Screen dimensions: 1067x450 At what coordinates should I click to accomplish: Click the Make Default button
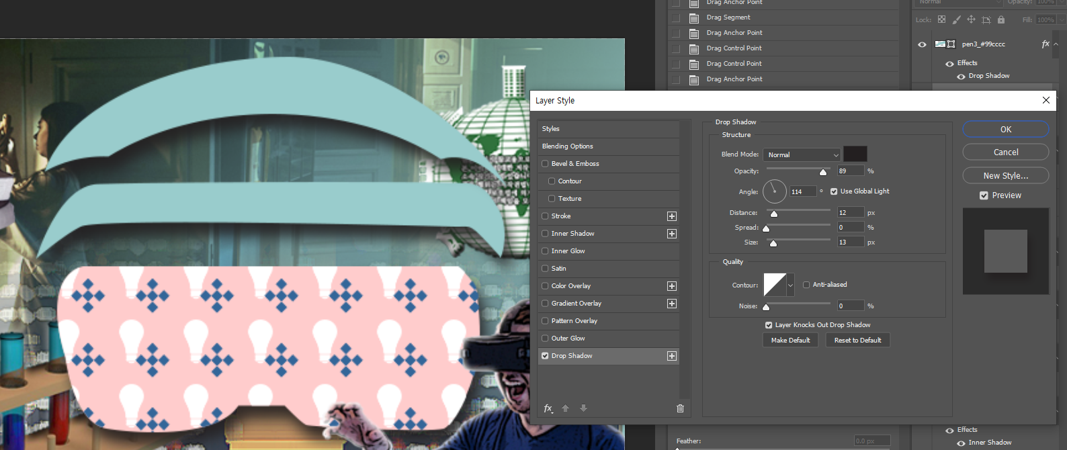(x=791, y=341)
